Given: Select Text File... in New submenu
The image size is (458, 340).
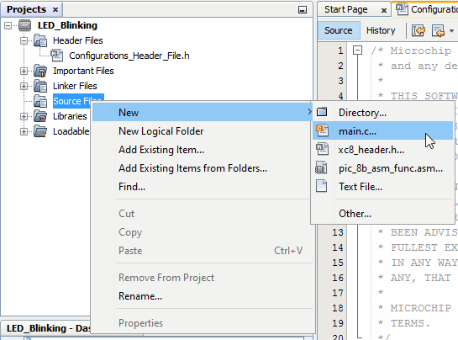Looking at the screenshot, I should click(x=382, y=187).
